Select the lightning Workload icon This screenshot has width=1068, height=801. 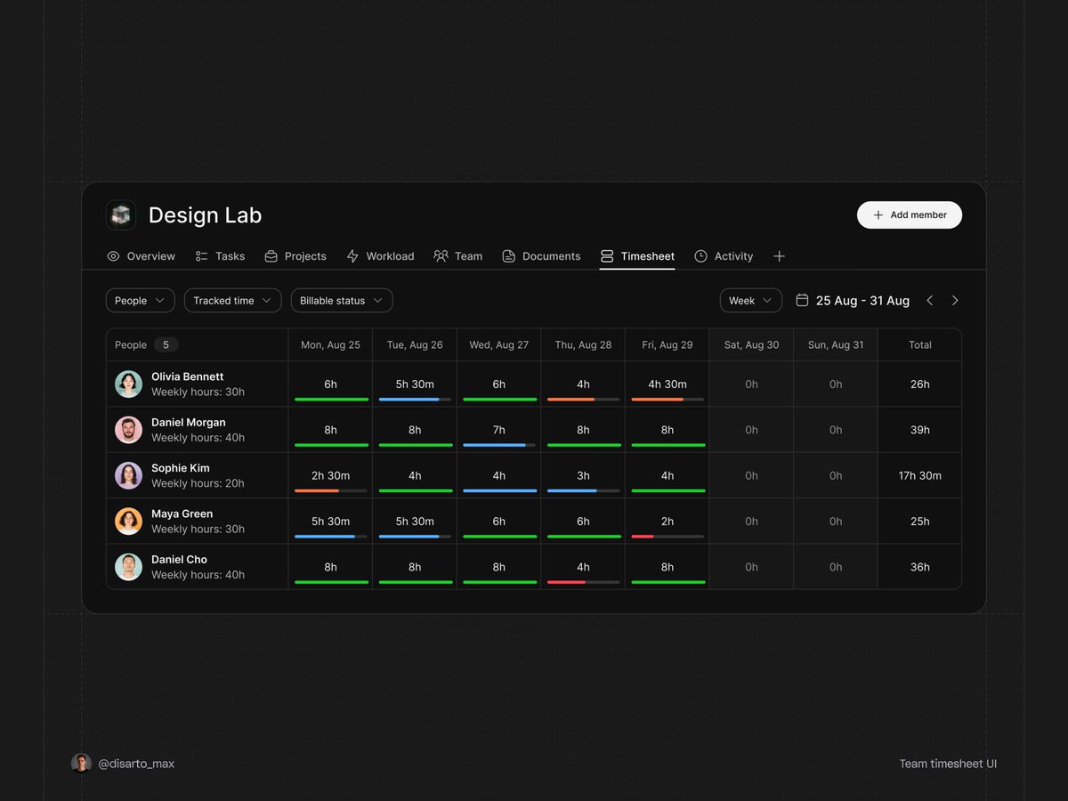352,256
